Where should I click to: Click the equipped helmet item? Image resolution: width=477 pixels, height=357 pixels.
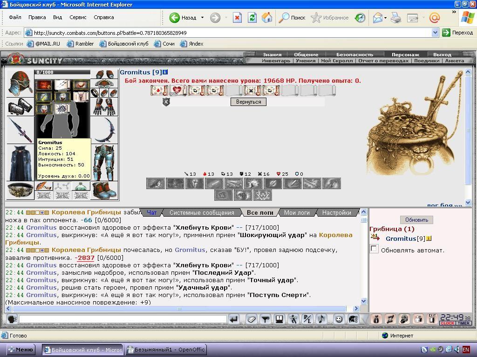coord(20,83)
